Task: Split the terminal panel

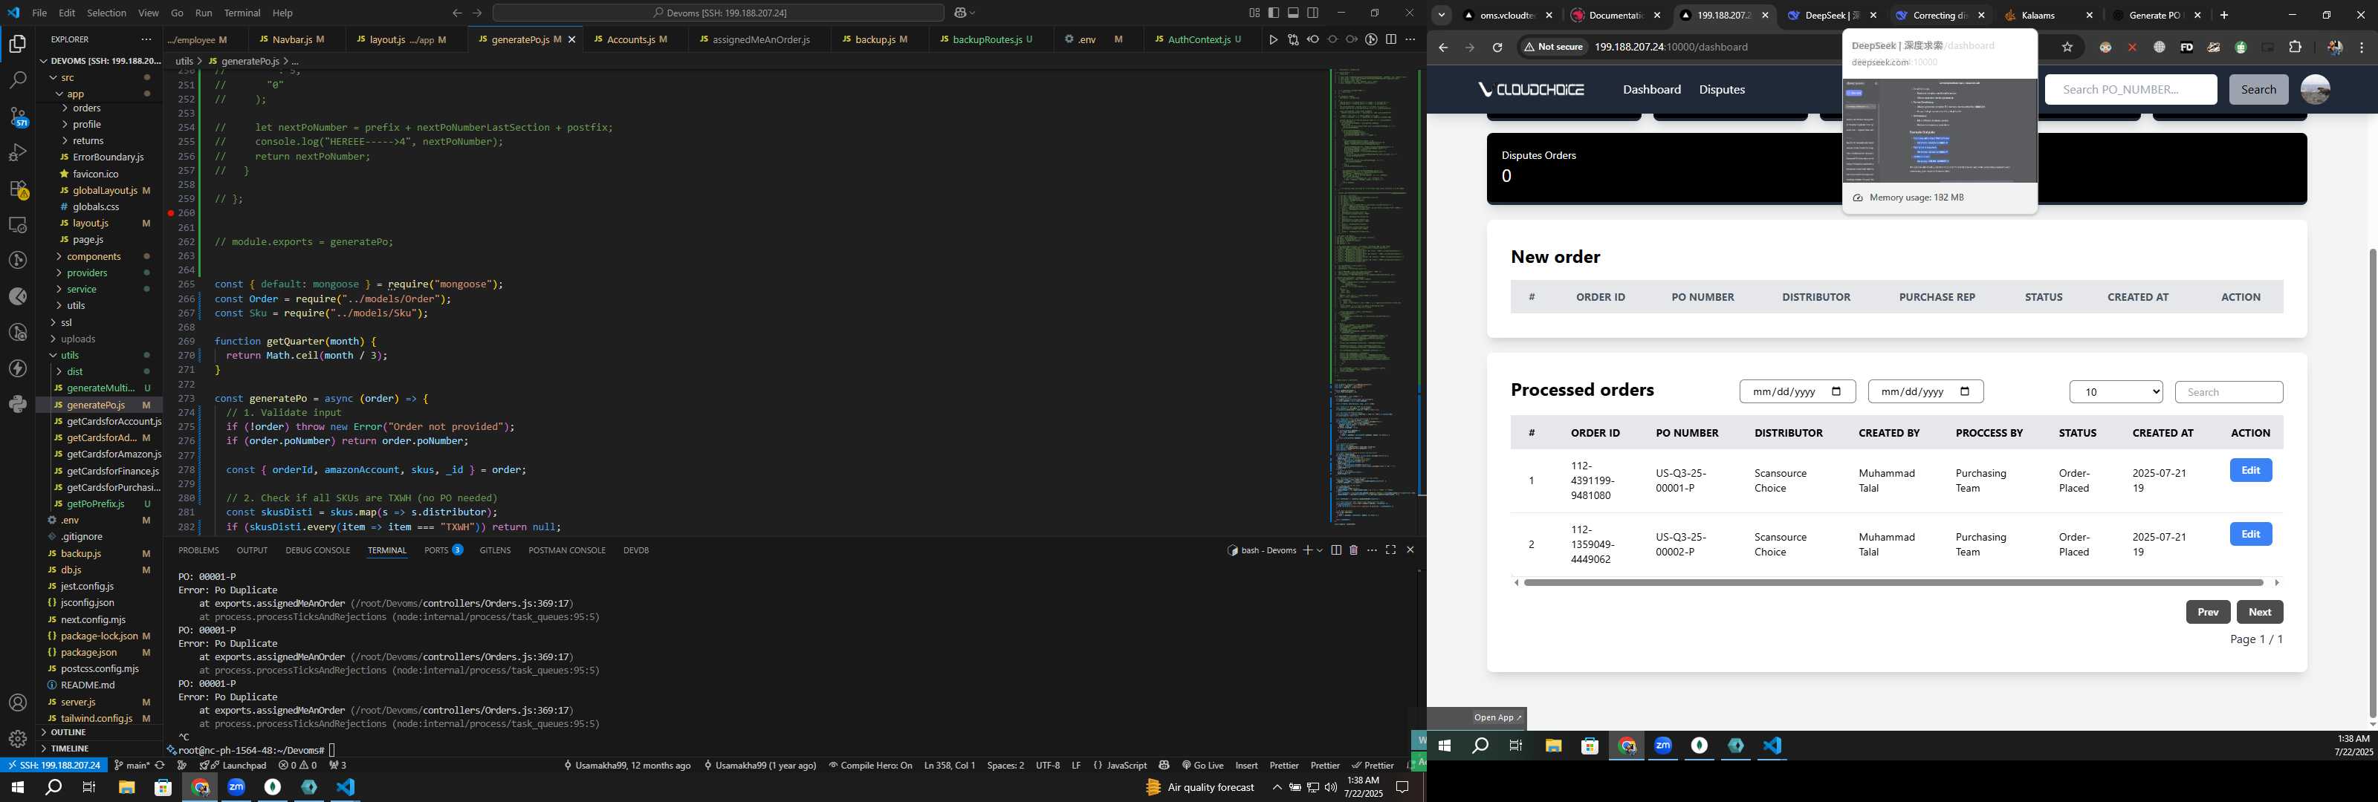Action: pyautogui.click(x=1336, y=550)
